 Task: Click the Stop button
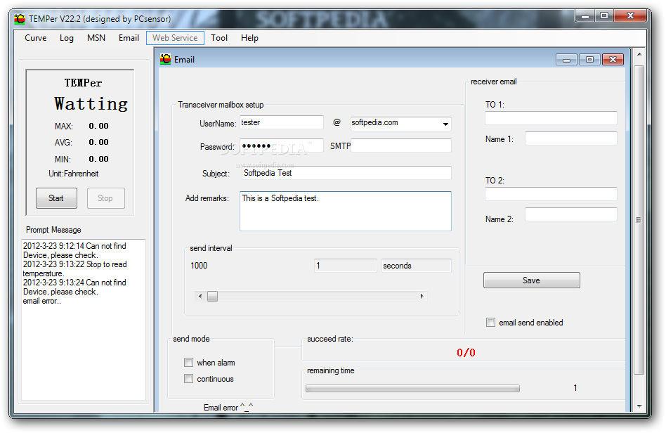pos(106,198)
